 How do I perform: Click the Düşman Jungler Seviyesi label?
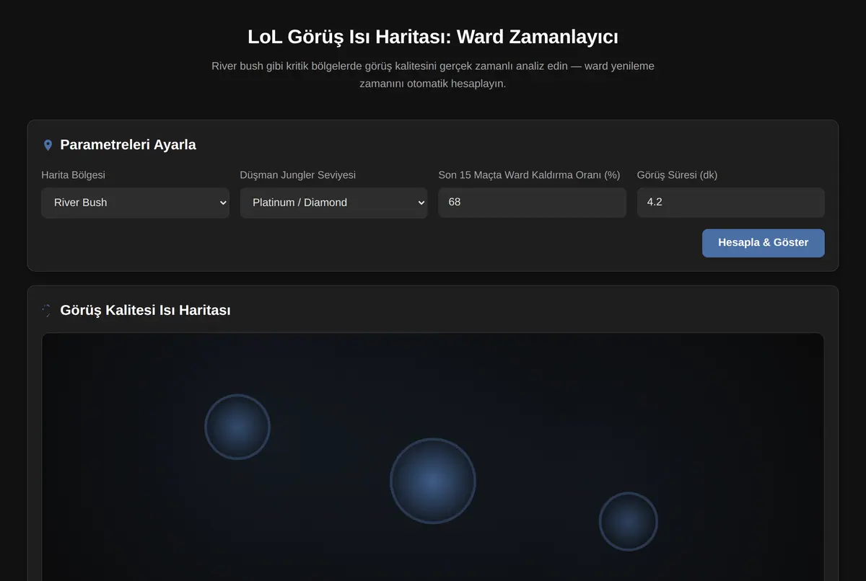297,175
